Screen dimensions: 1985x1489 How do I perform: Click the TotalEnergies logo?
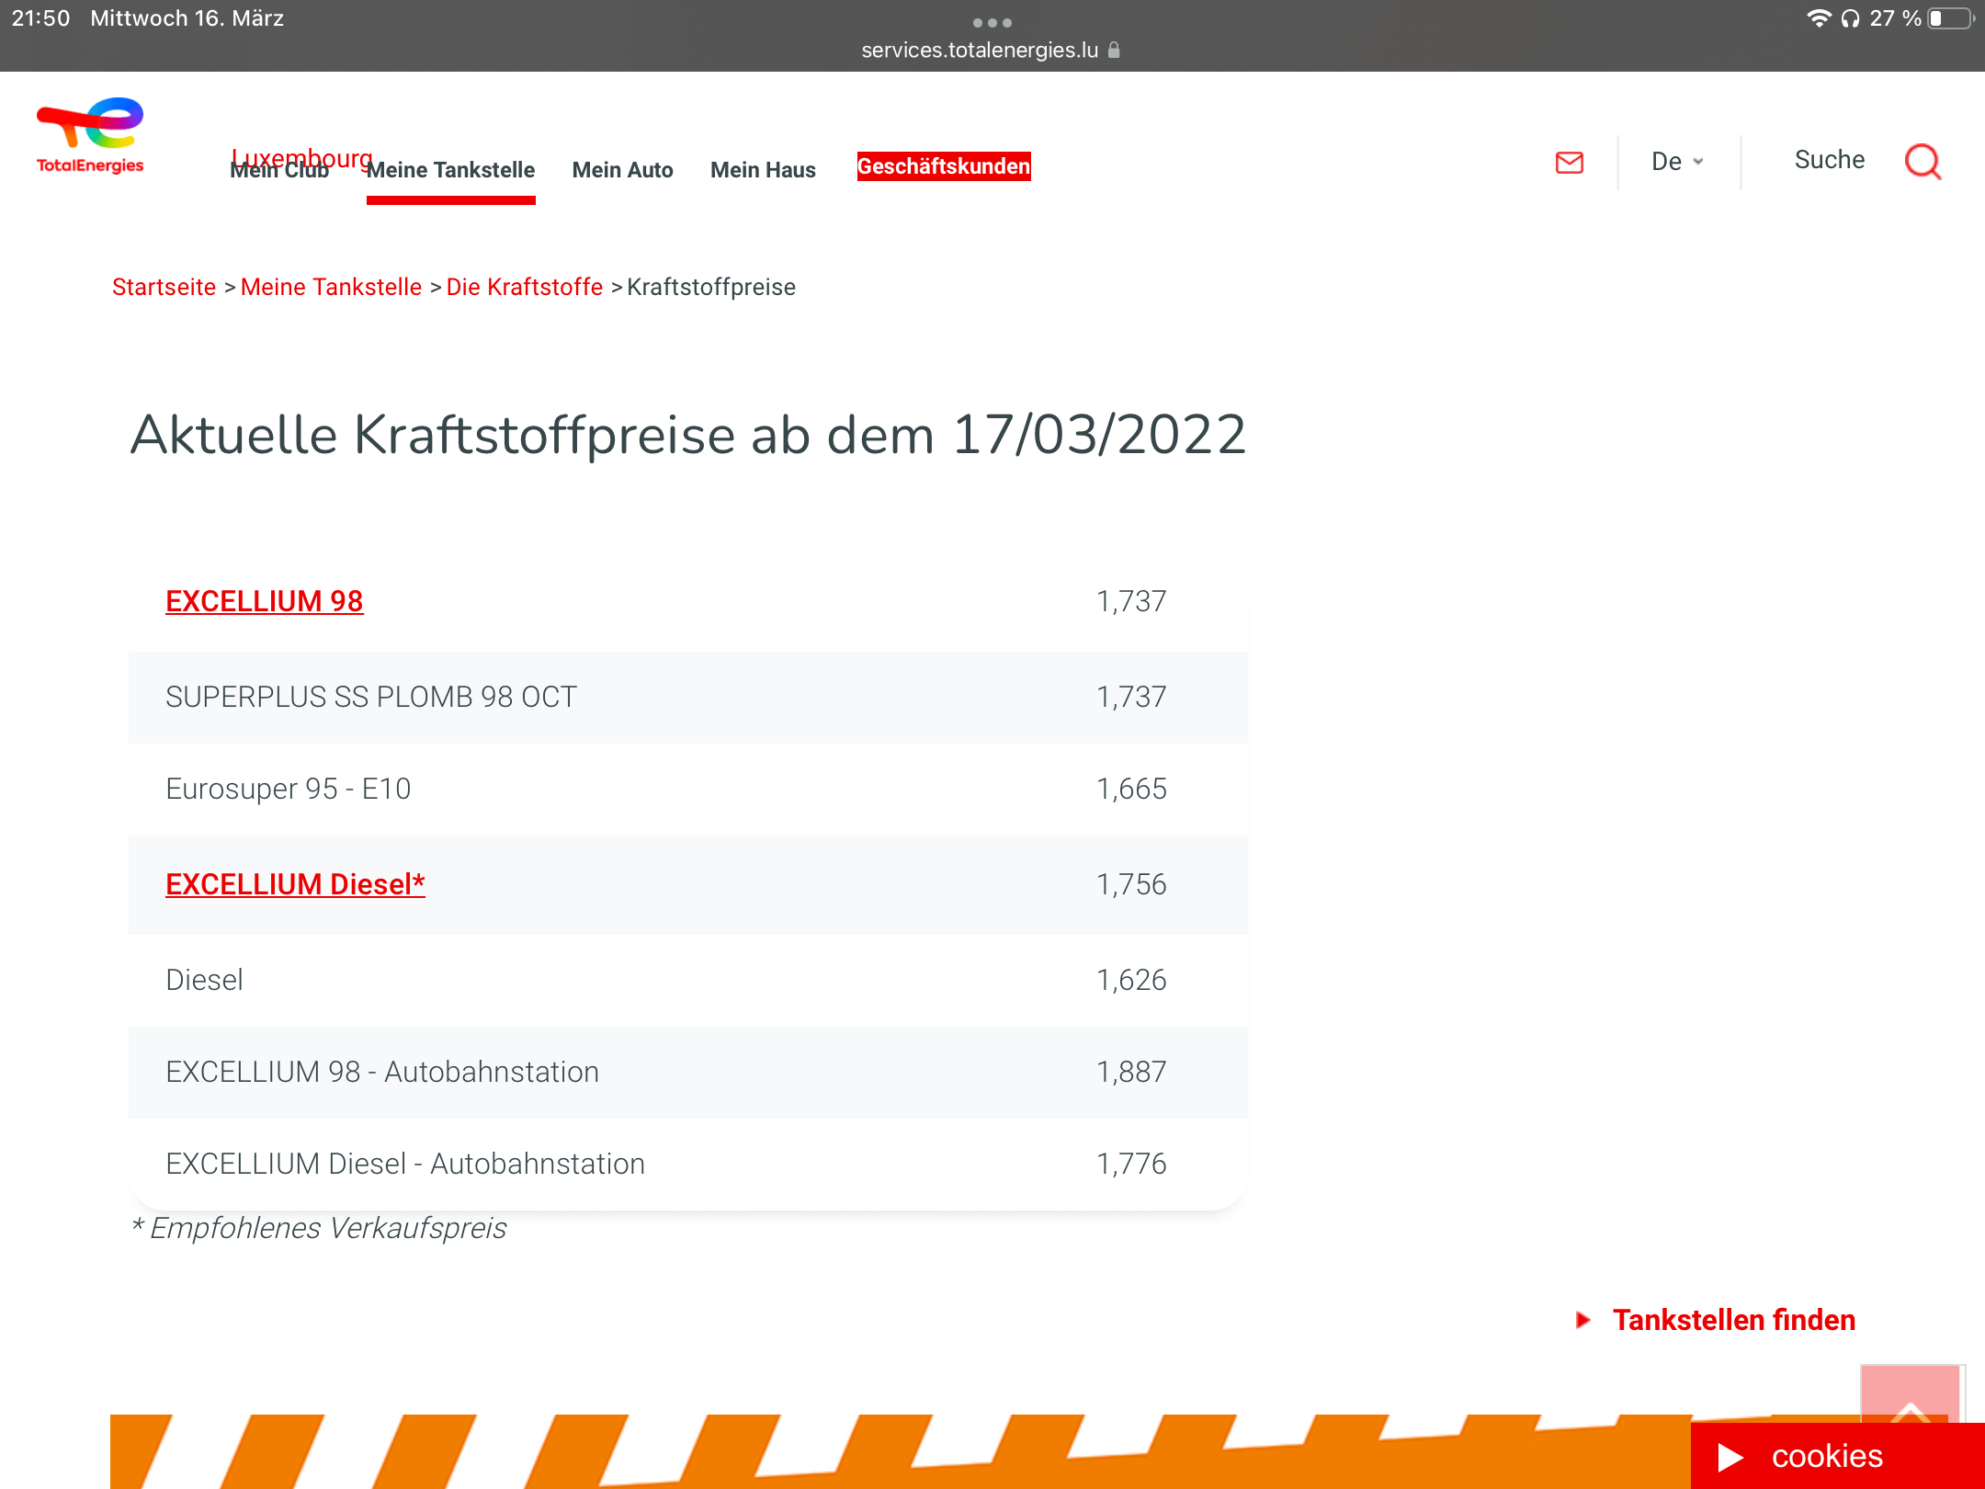(x=90, y=135)
